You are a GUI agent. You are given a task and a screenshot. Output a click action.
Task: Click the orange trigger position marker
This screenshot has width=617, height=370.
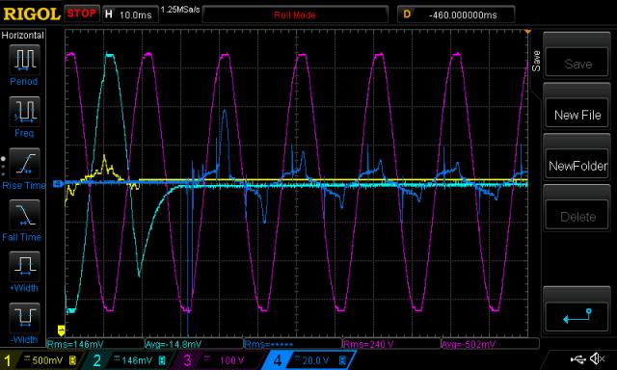pyautogui.click(x=527, y=32)
